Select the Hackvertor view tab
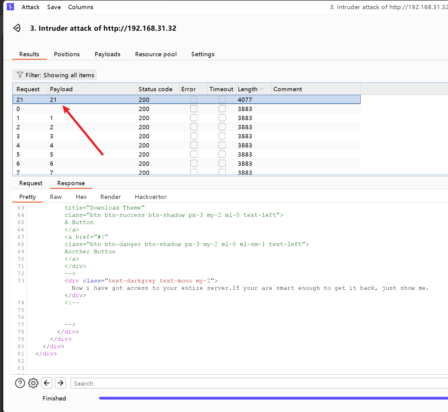Image resolution: width=448 pixels, height=412 pixels. click(x=151, y=197)
